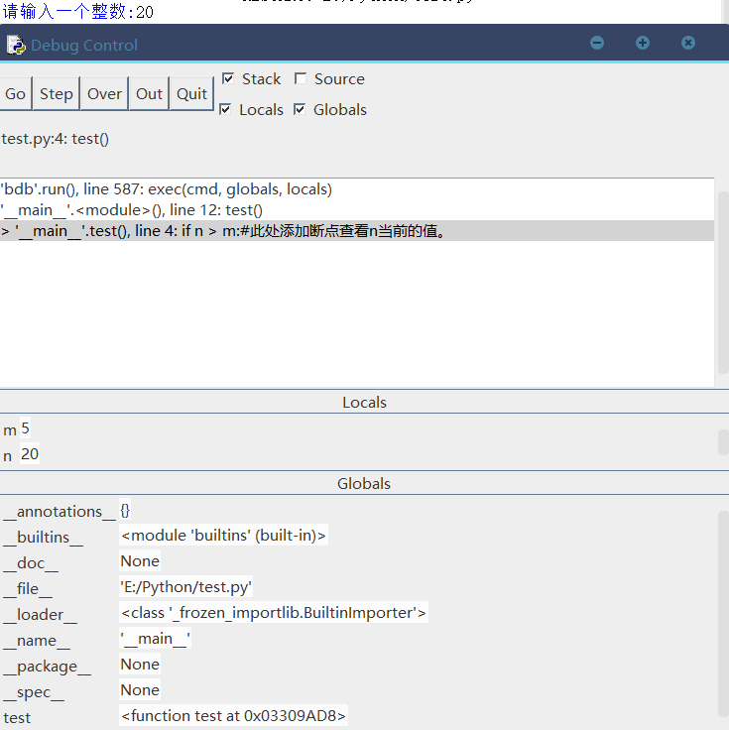The image size is (729, 730).
Task: Quit the debugger with the Quit button
Action: [191, 93]
